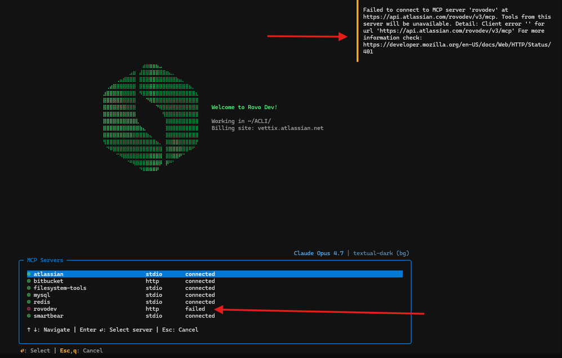Click 'Select' in the bottom footer

tap(35, 351)
